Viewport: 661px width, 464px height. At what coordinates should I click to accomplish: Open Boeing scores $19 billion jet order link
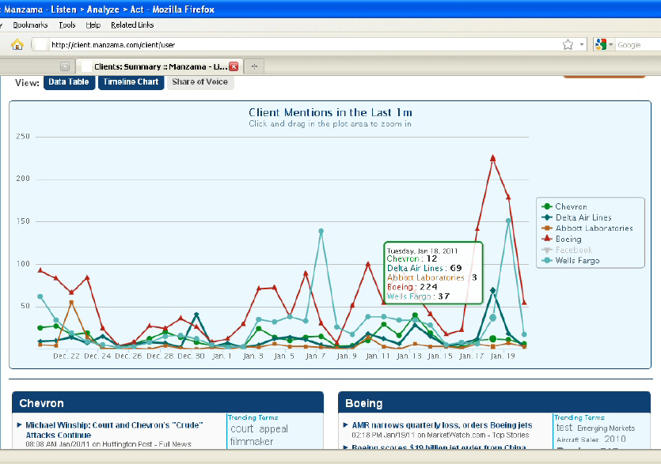(x=439, y=447)
